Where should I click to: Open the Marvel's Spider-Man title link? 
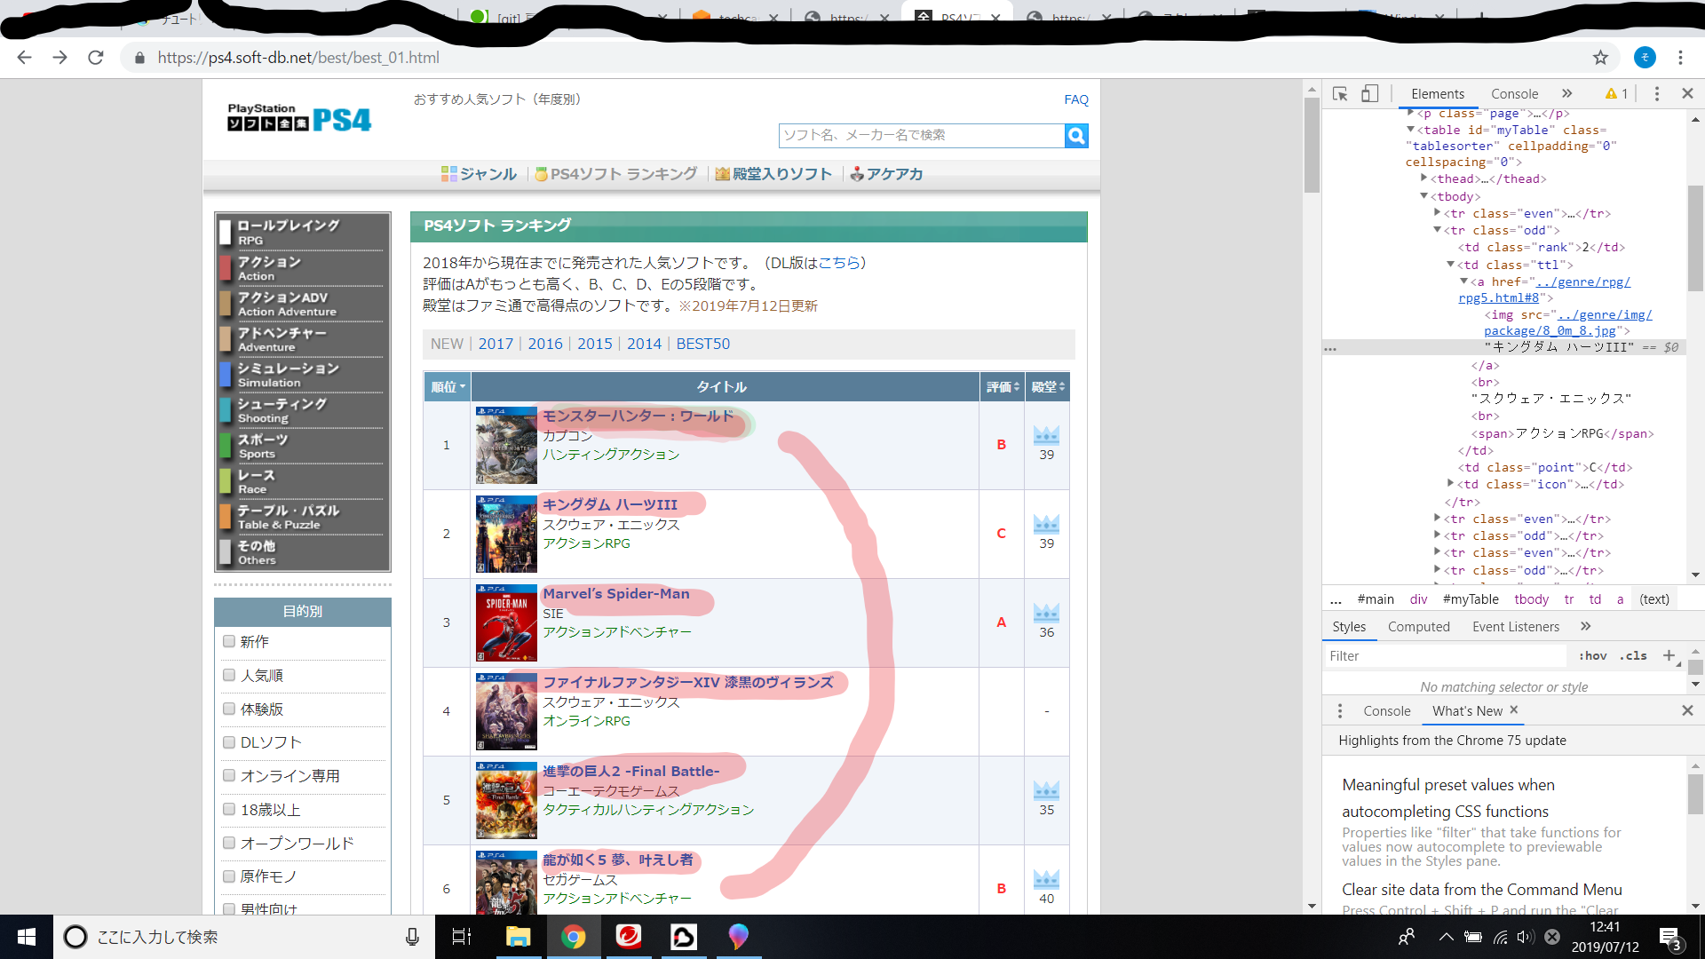tap(616, 593)
